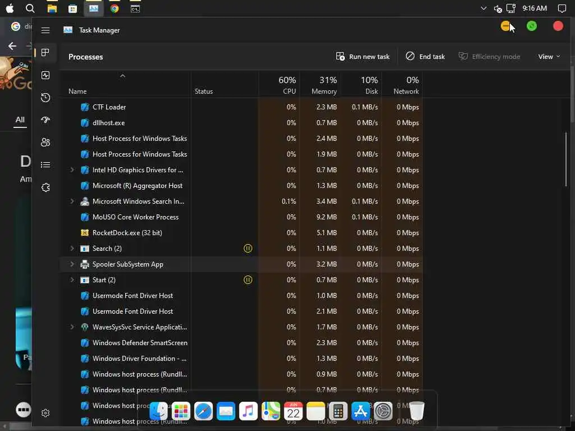
Task: Select the dllhost.exe process row
Action: (241, 123)
